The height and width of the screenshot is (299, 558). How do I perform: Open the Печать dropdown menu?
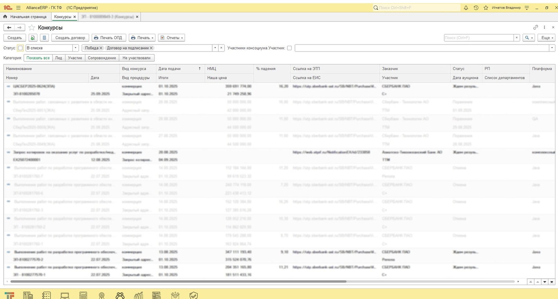click(x=142, y=38)
